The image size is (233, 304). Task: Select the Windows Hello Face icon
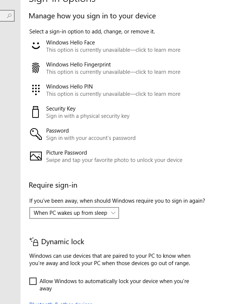(x=36, y=46)
